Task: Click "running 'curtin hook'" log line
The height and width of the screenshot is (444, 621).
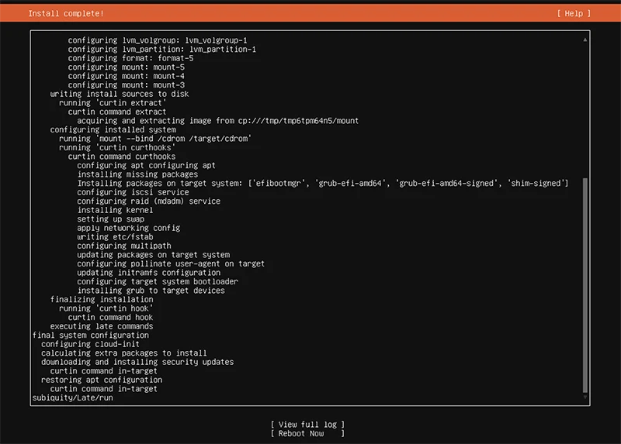Action: pos(106,308)
